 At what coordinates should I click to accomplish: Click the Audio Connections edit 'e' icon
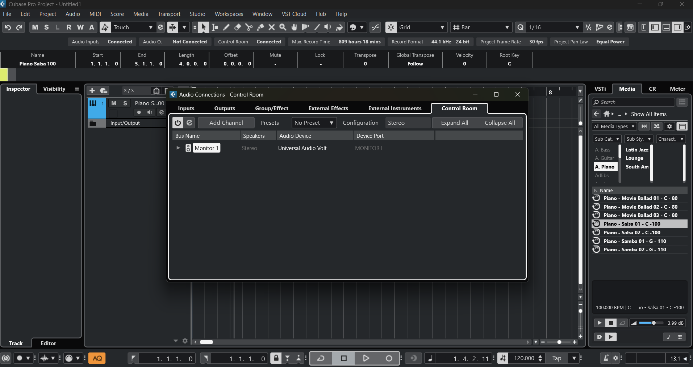click(189, 123)
